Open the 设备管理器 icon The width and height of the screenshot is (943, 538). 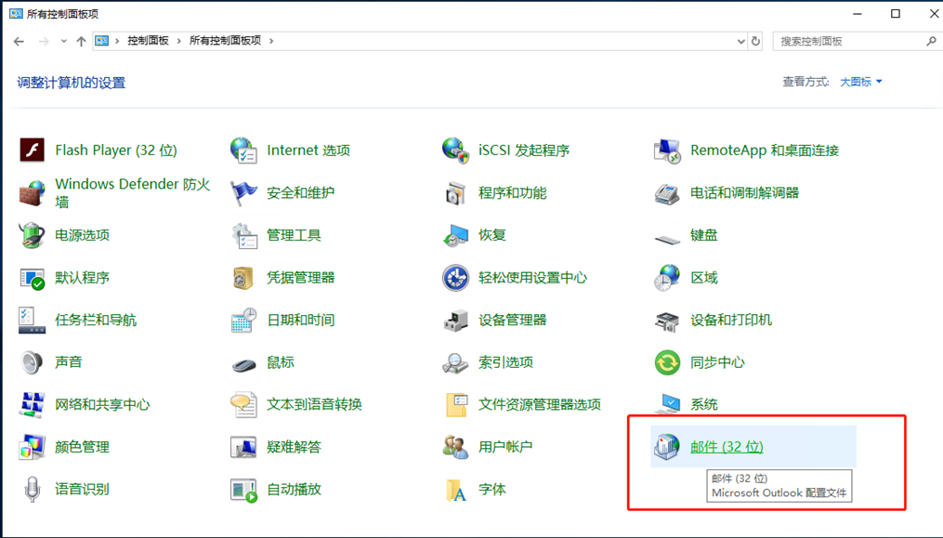[455, 320]
